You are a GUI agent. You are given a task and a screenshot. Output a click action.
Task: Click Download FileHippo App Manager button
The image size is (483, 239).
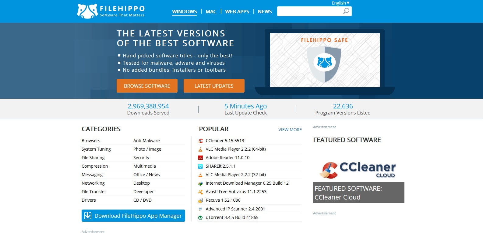coord(133,216)
